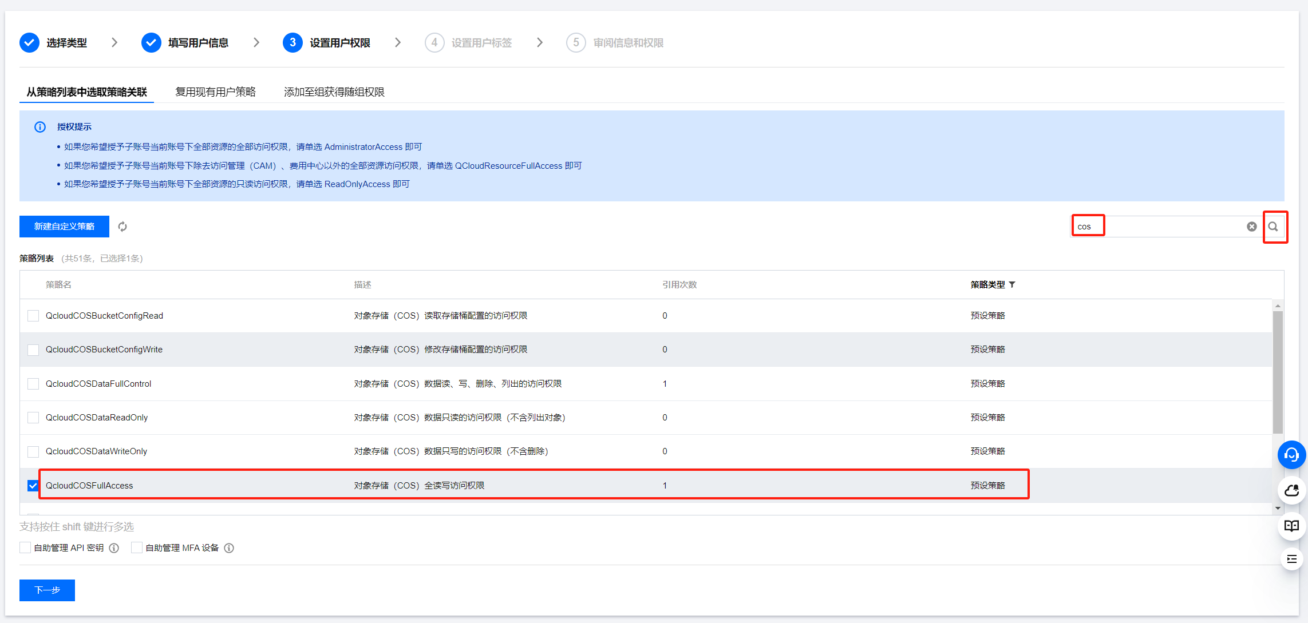Viewport: 1308px width, 623px height.
Task: Switch to the 添加至组获得随组权限 tab
Action: point(334,92)
